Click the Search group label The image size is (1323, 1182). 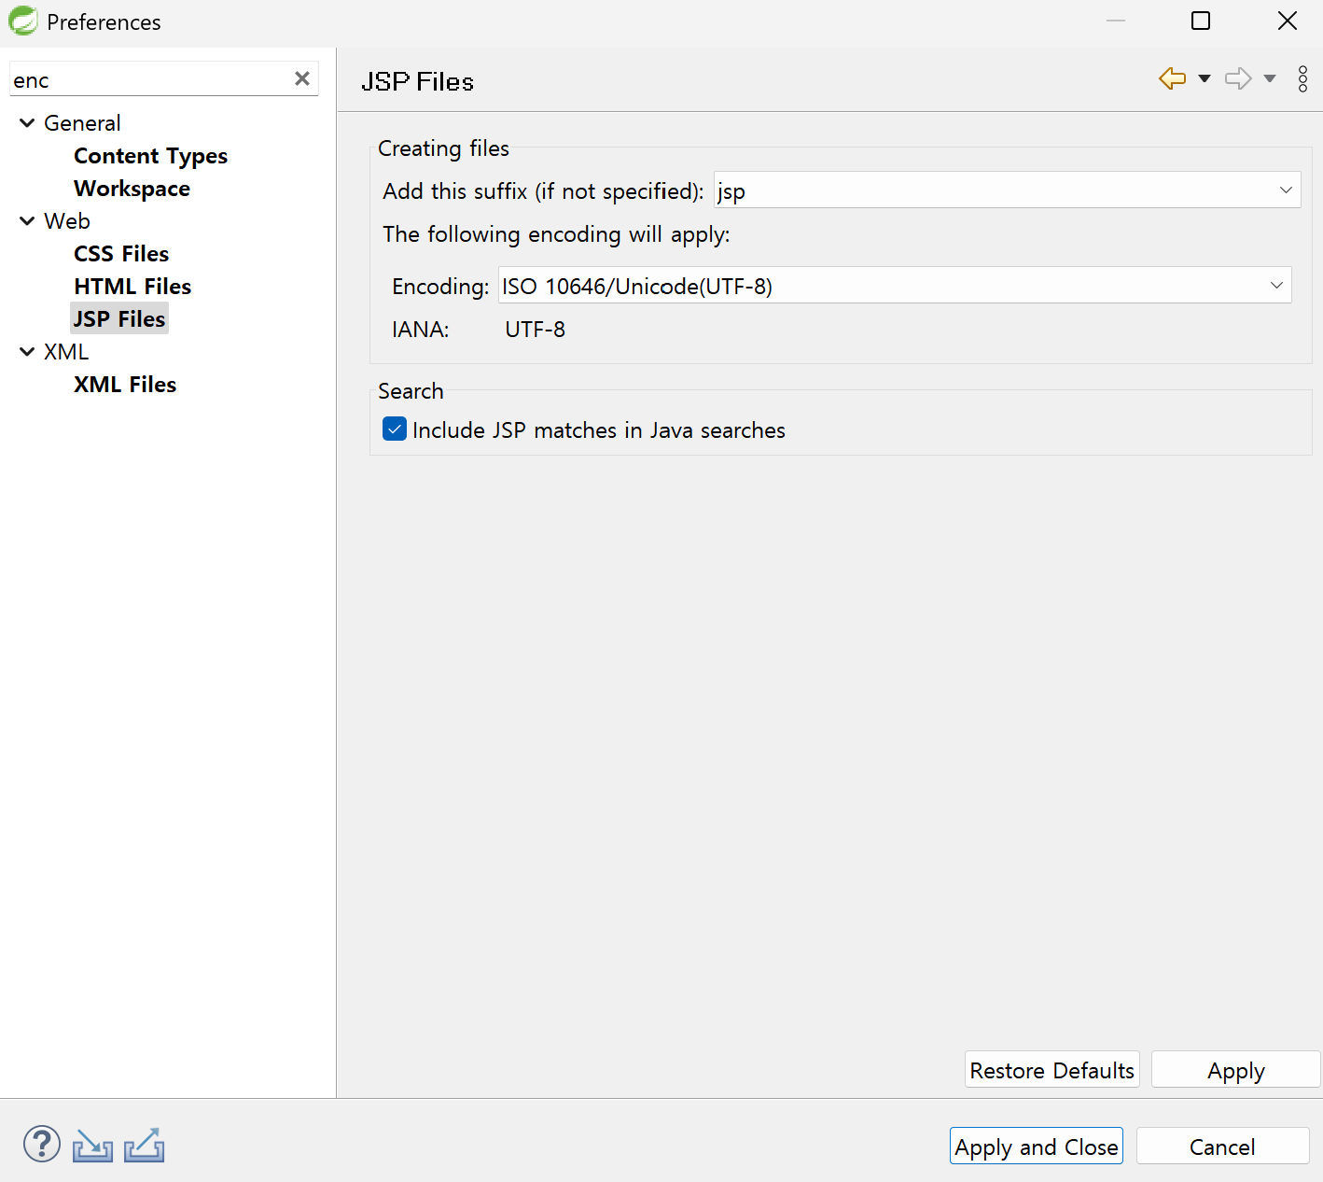(411, 391)
